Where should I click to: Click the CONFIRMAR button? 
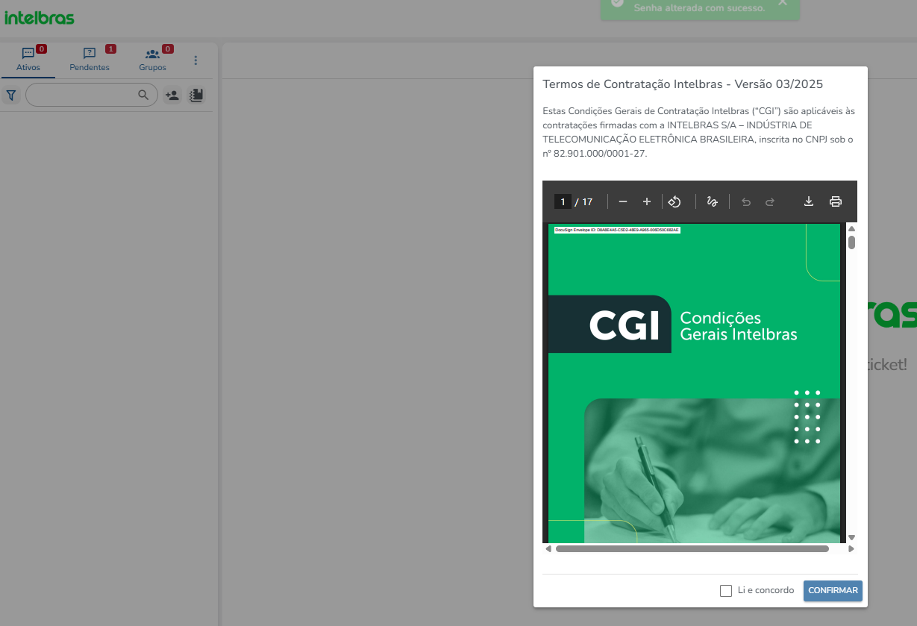pos(833,591)
